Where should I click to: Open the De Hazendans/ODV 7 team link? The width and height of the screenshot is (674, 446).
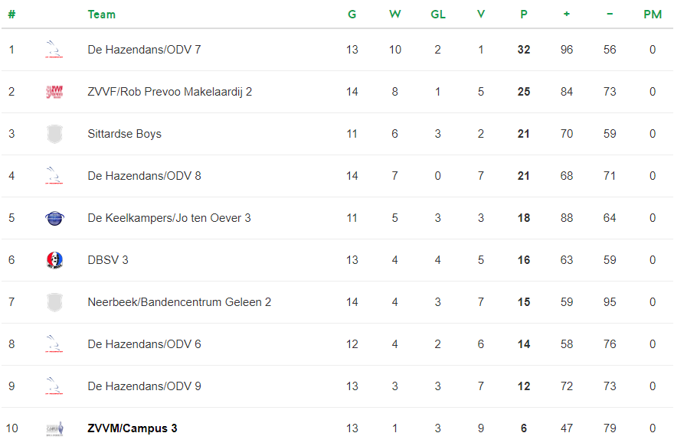click(x=144, y=50)
